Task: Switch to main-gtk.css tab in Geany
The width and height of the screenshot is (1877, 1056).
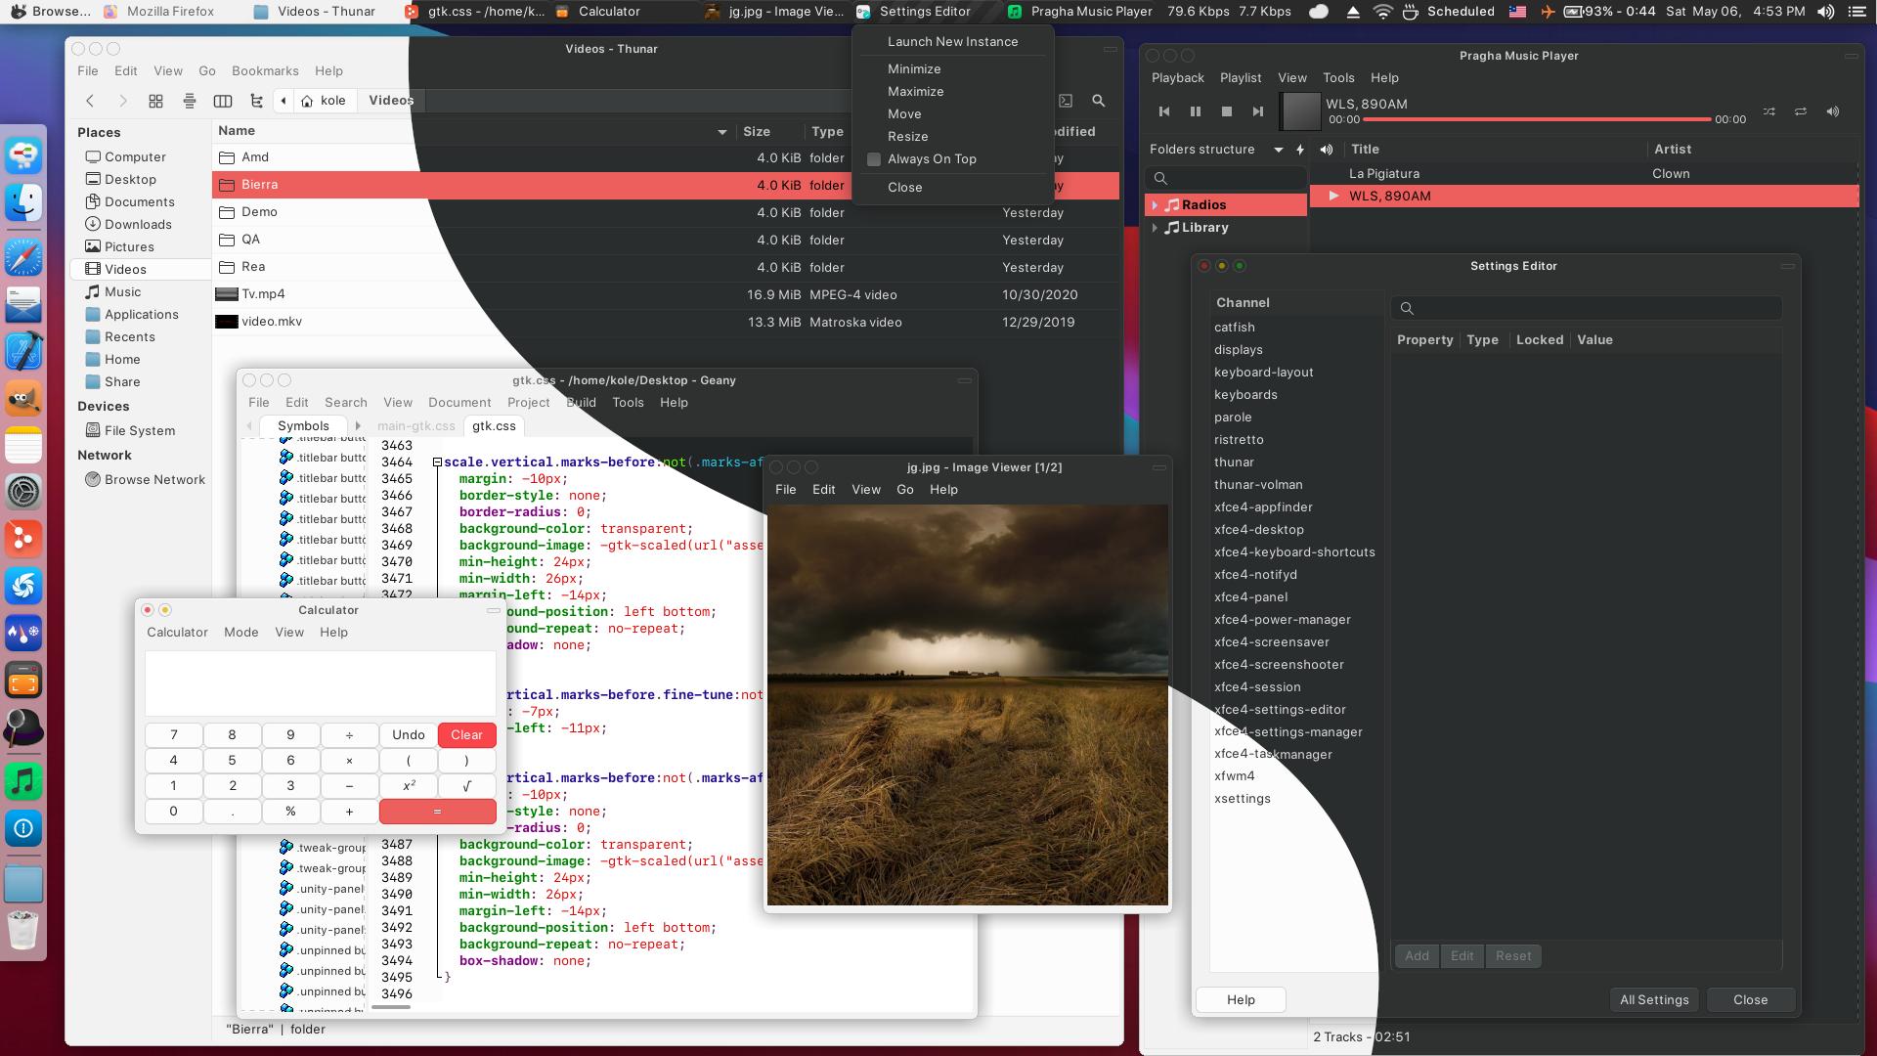Action: [415, 426]
